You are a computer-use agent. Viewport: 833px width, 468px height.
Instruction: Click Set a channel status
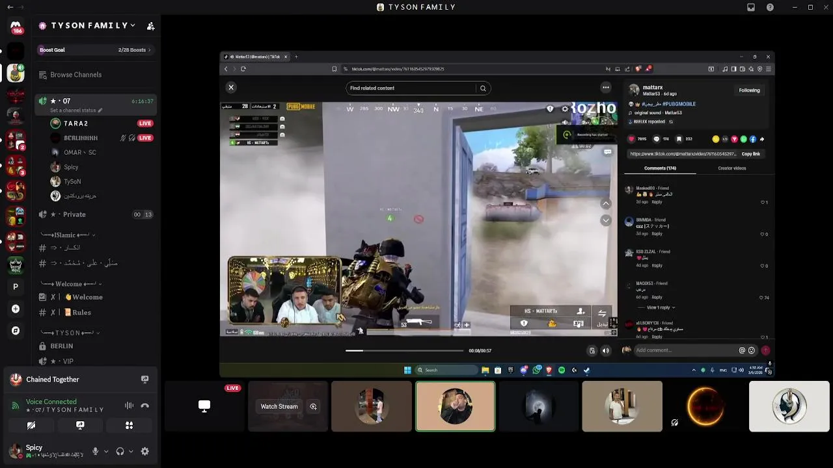point(76,110)
